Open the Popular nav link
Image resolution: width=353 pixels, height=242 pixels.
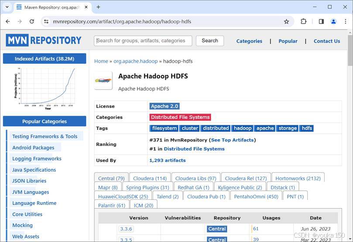pyautogui.click(x=288, y=41)
